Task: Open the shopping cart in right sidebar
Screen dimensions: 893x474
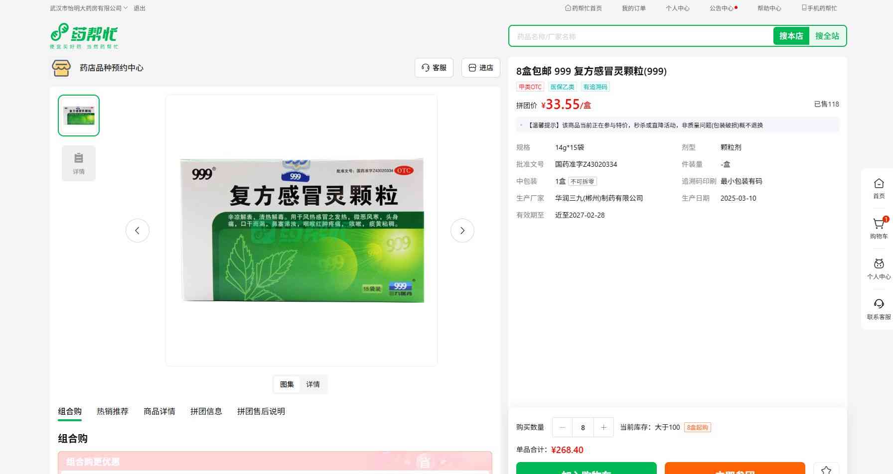Action: 879,225
